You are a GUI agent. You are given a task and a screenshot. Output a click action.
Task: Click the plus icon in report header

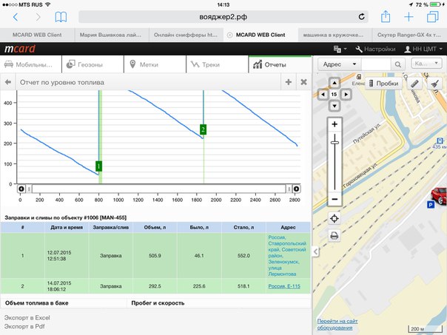289,83
